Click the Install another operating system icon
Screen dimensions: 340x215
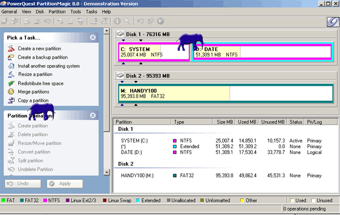11,66
